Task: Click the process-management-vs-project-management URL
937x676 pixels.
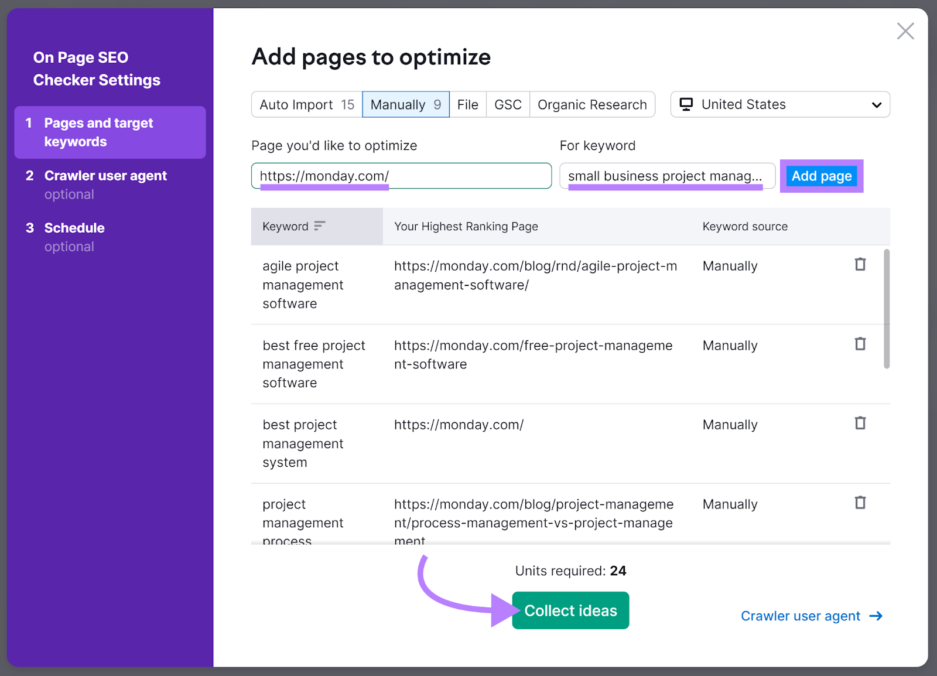Action: [x=534, y=523]
